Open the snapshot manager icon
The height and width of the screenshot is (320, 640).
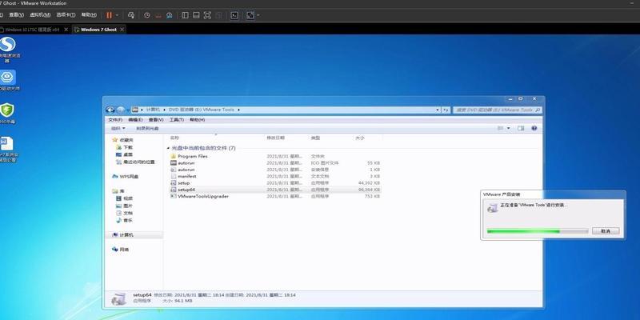[169, 15]
